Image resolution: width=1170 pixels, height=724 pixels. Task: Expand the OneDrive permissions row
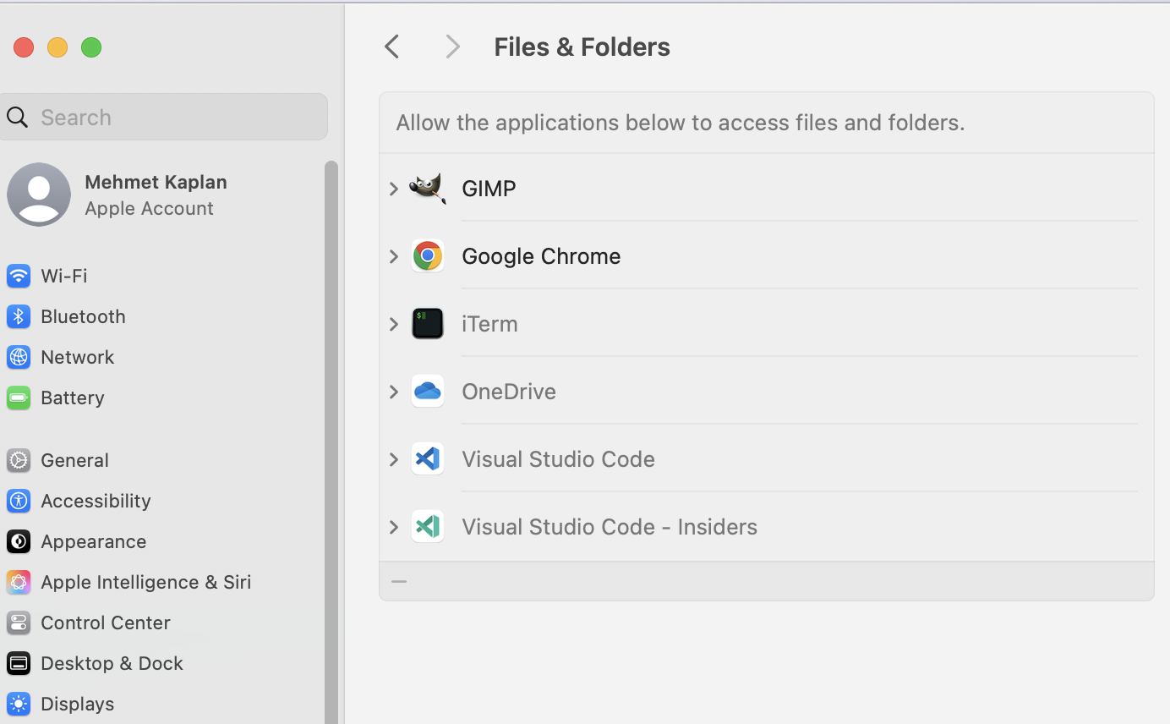point(394,392)
